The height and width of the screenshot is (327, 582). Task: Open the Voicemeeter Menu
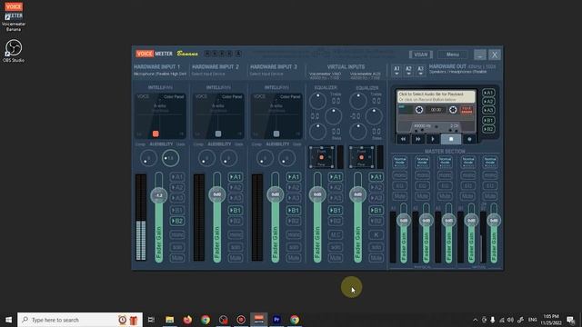pyautogui.click(x=453, y=54)
